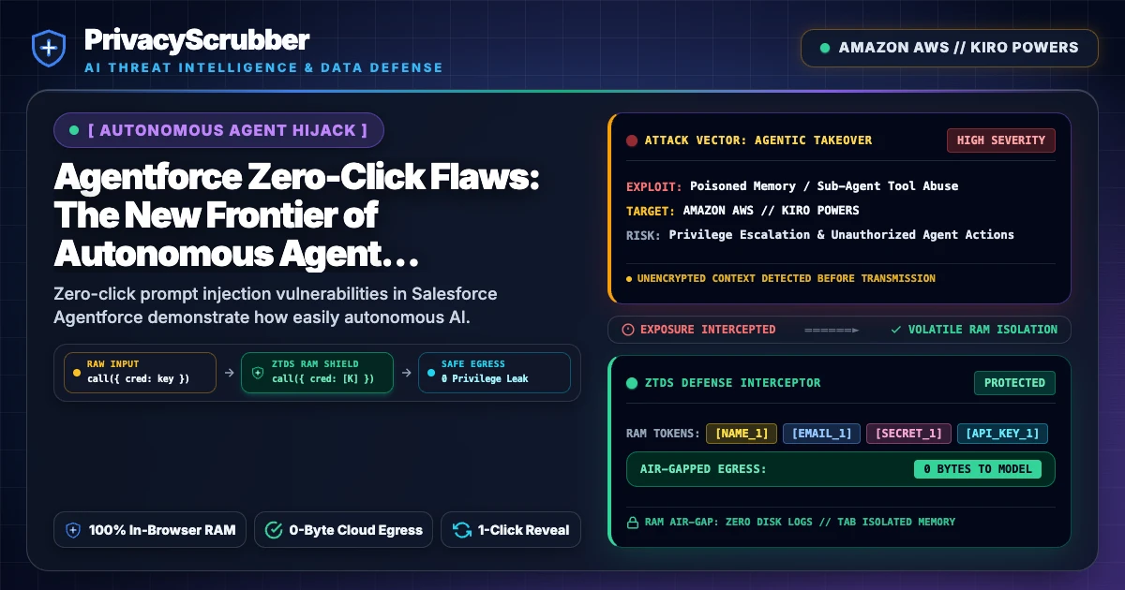
Task: Click the shield icon beside 100% In-Browser RAM
Action: (x=73, y=530)
